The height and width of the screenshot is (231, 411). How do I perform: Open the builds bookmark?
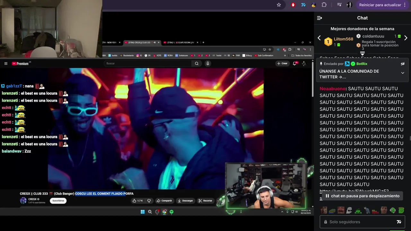[112, 56]
